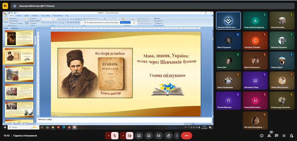Open the emoji reactions icon
Viewport: 297px width, 141px height.
(148, 136)
